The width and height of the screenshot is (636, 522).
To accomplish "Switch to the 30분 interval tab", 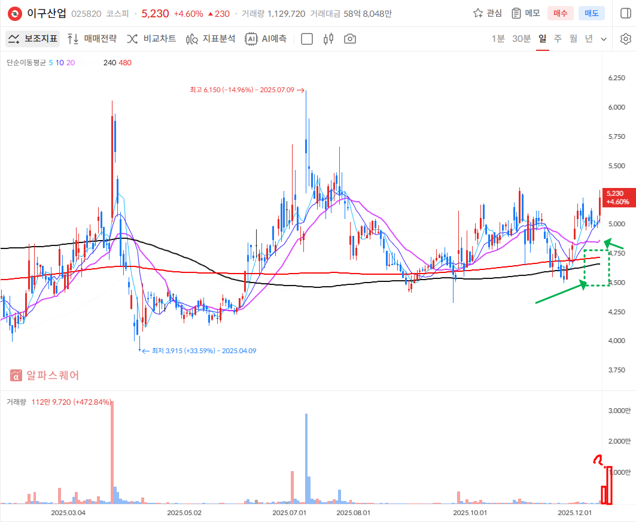I will [521, 39].
